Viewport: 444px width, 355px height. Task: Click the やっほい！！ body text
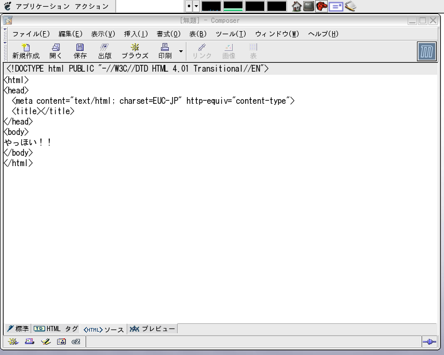[x=28, y=142]
